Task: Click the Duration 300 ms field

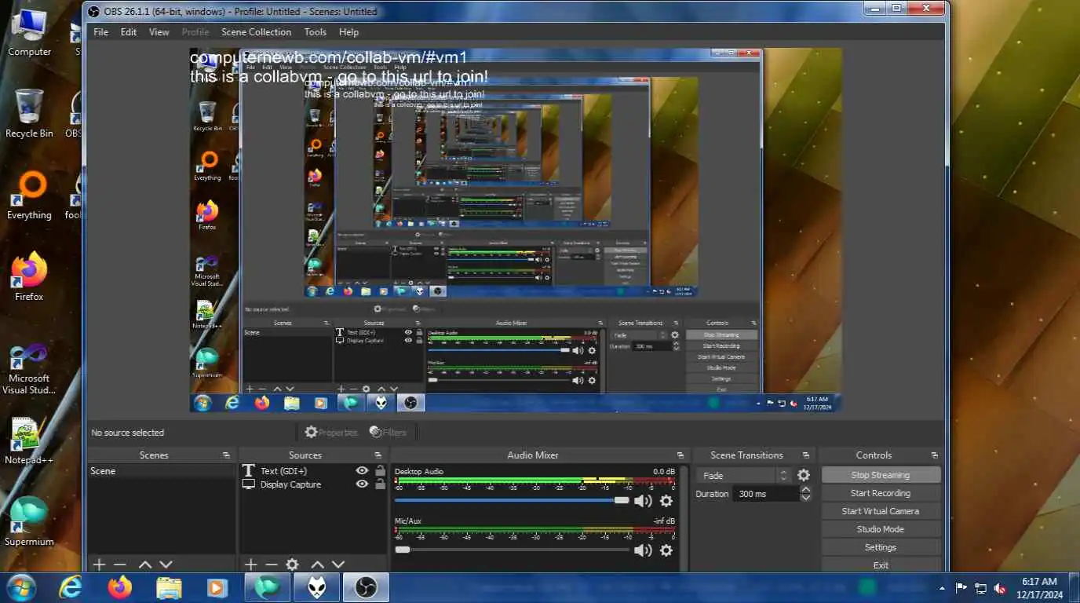Action: 766,494
